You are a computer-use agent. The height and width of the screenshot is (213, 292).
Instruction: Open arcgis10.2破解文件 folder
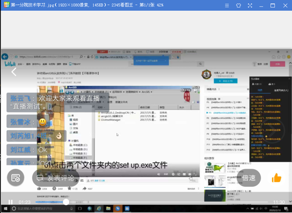pyautogui.click(x=110, y=116)
